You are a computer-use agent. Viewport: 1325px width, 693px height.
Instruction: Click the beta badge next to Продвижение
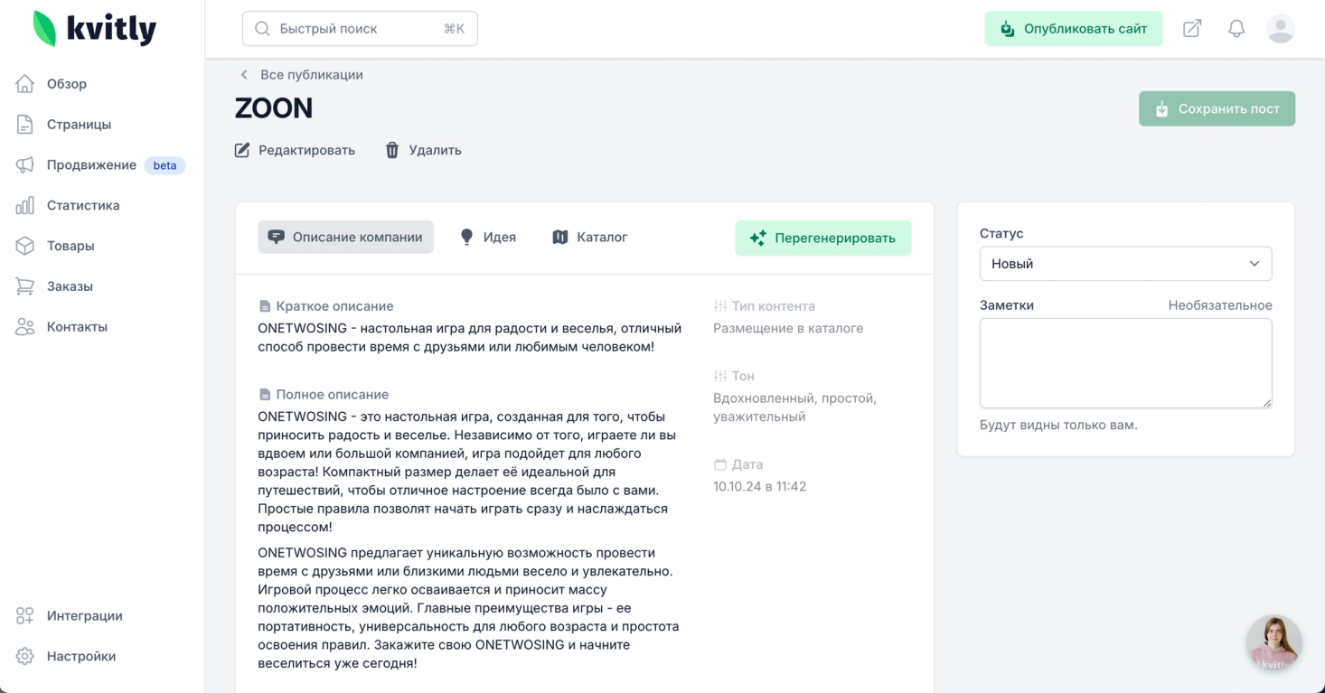tap(164, 165)
